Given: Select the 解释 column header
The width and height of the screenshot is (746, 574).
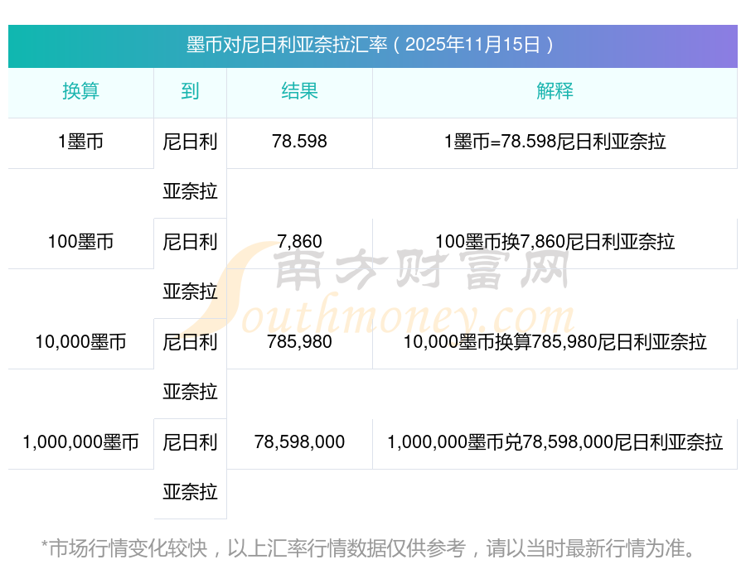Looking at the screenshot, I should coord(555,91).
